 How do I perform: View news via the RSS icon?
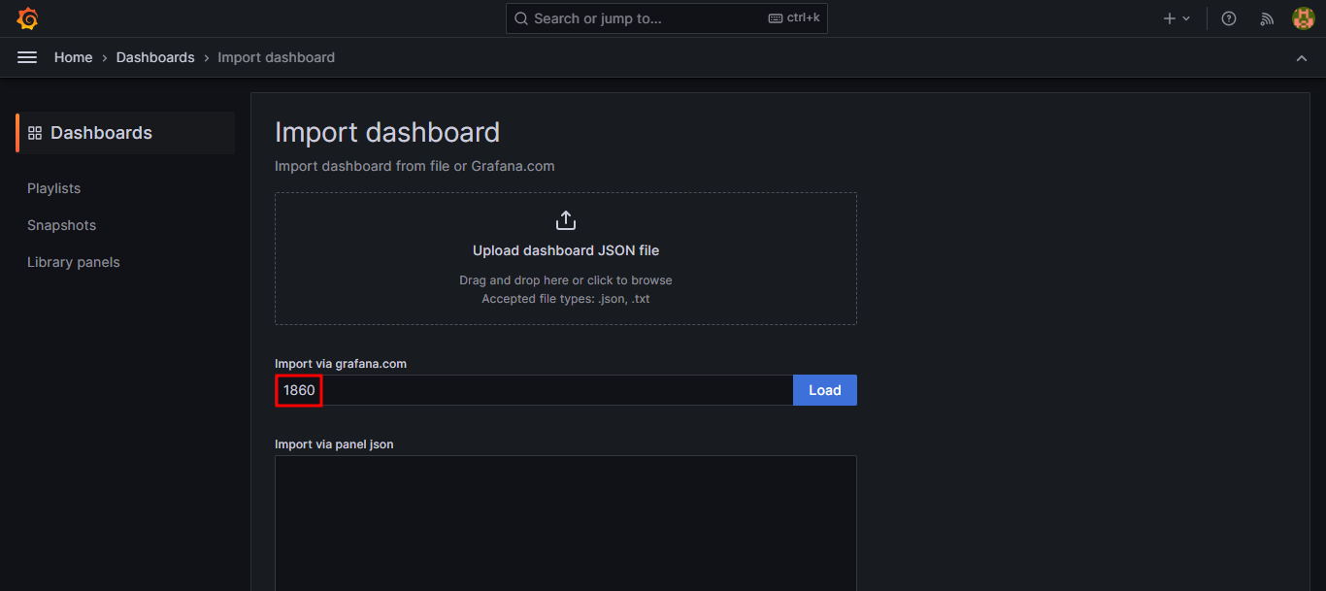point(1266,17)
